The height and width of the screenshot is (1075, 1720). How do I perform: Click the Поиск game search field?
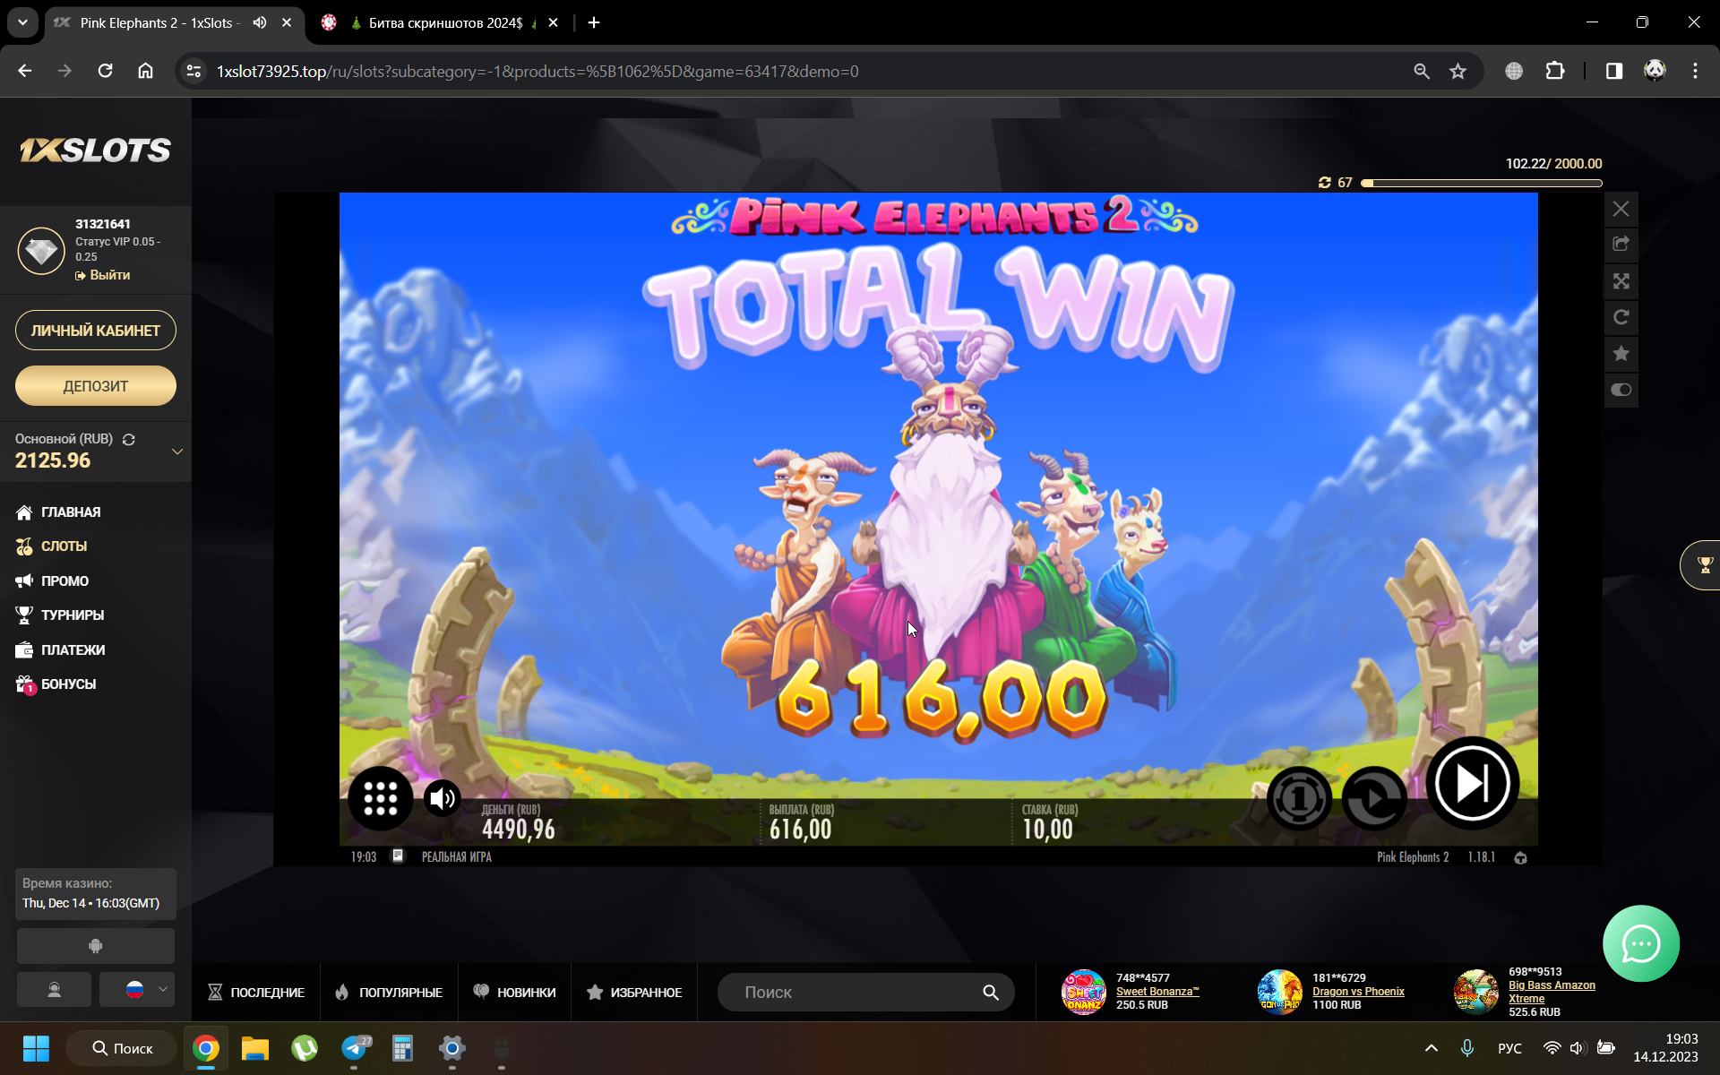[856, 993]
